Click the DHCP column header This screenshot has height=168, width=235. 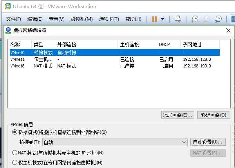[x=168, y=44]
